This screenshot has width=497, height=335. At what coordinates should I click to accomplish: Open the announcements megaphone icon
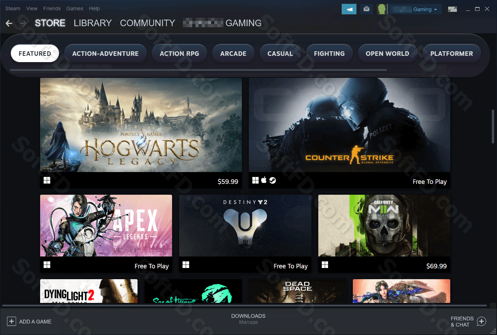click(x=349, y=9)
